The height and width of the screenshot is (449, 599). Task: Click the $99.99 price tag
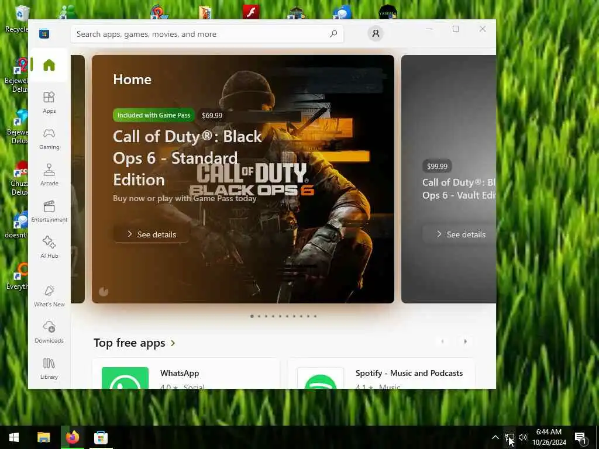pyautogui.click(x=437, y=166)
